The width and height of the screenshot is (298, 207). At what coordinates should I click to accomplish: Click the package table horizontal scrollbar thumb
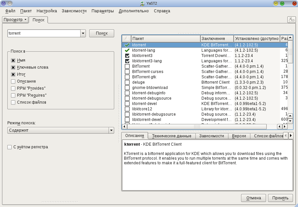tap(197, 126)
